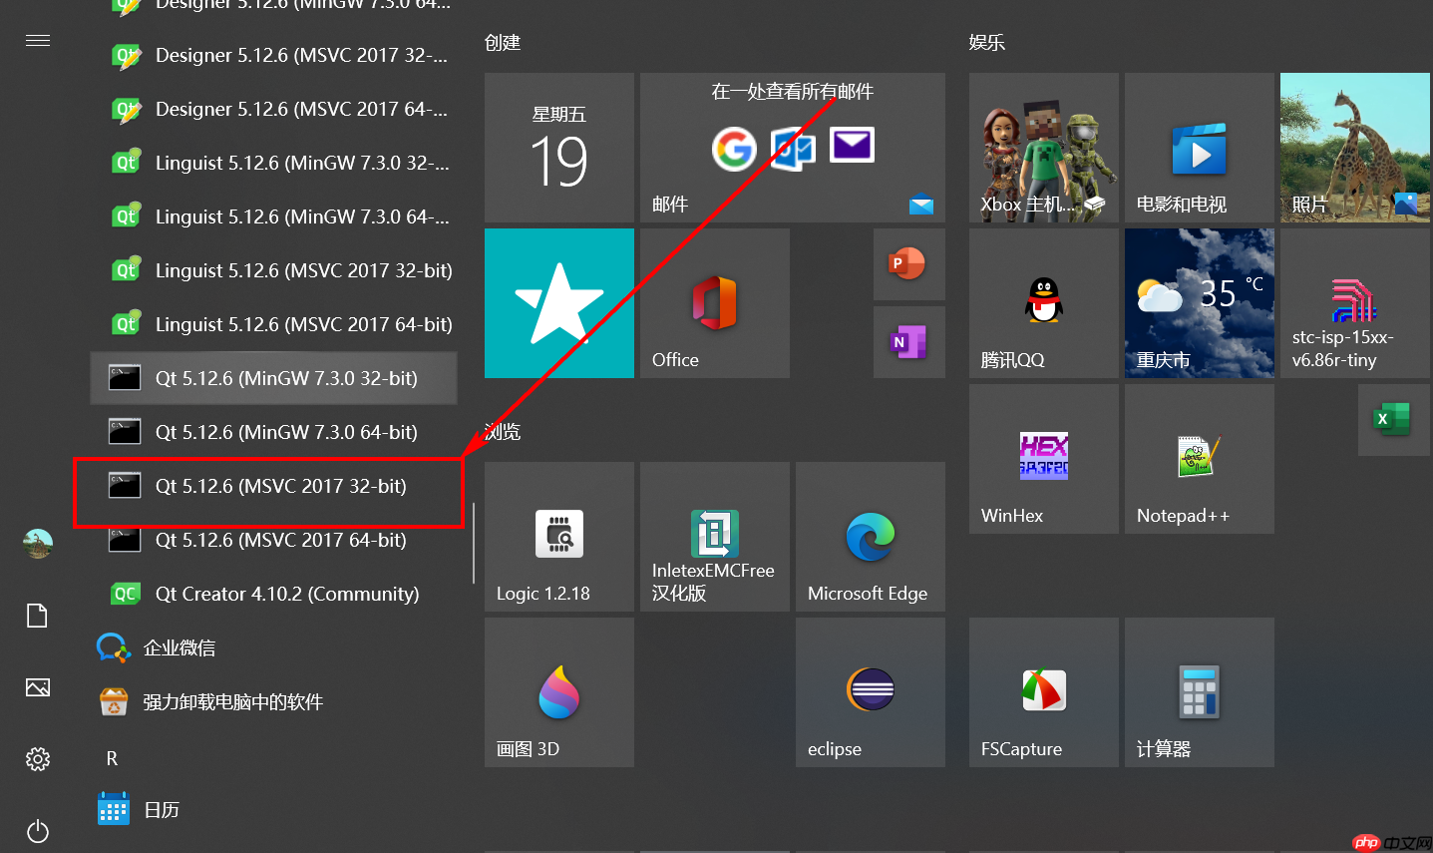Screen dimensions: 1433x853
Task: Launch 计算器 calculator tile
Action: (x=1200, y=692)
